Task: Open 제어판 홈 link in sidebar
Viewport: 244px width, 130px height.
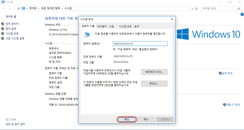Action: point(11,16)
